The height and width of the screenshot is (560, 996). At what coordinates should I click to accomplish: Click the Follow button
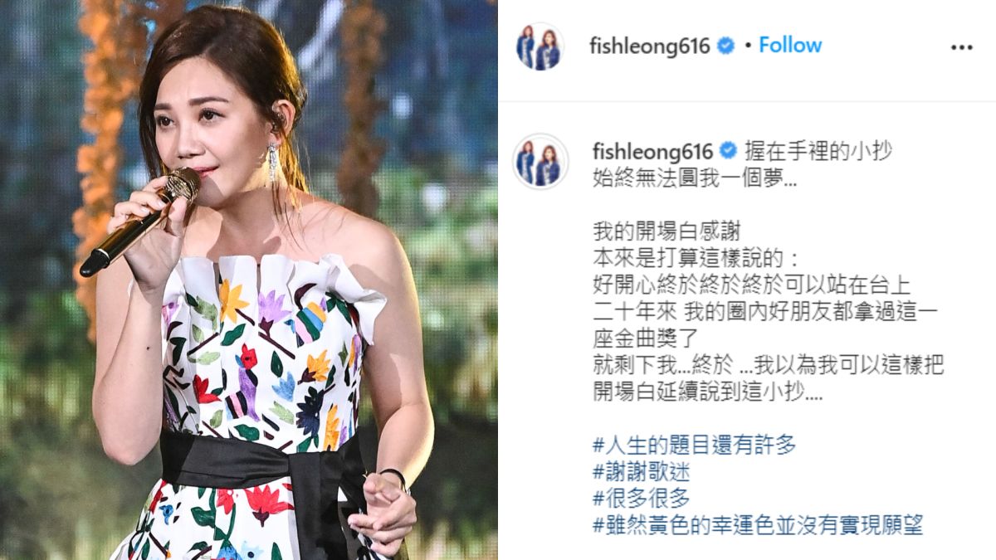coord(790,45)
